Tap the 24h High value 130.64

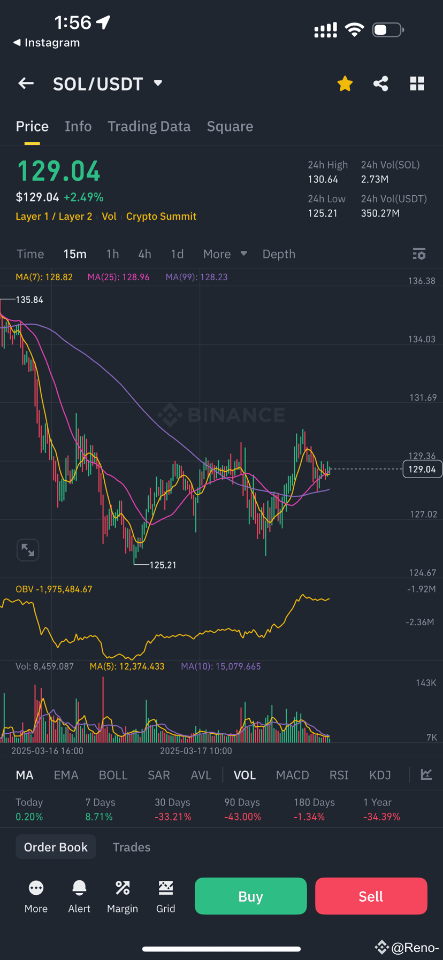pos(323,179)
